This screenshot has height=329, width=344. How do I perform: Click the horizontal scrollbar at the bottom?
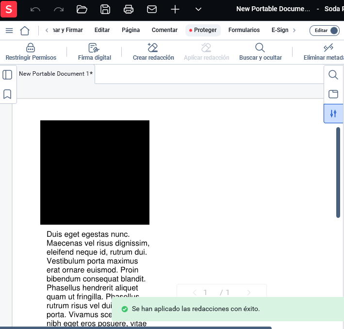(136, 328)
